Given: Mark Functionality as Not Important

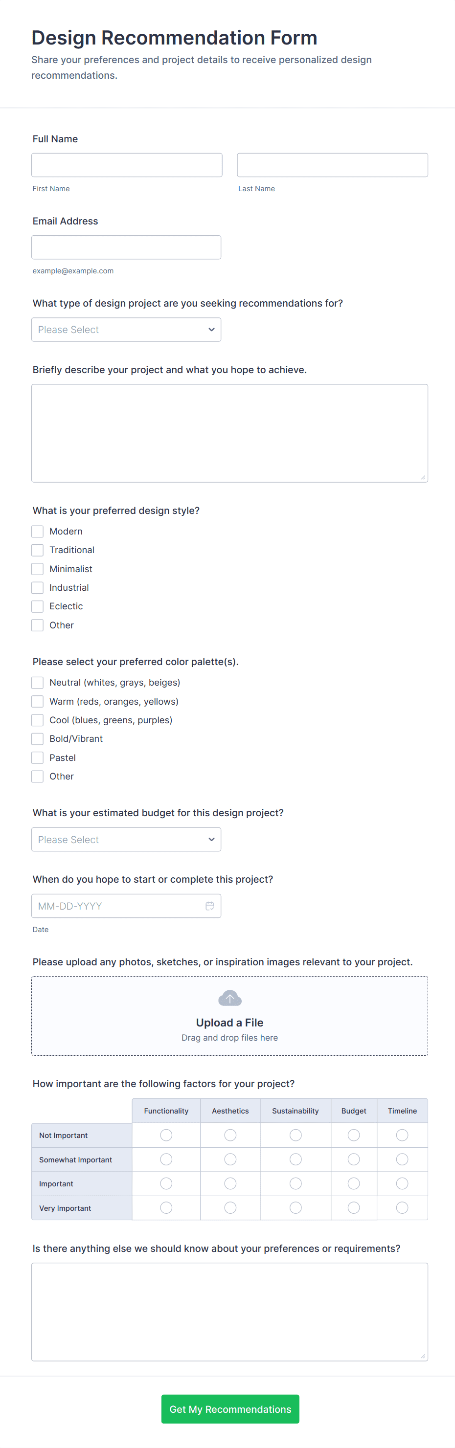Looking at the screenshot, I should click(x=166, y=1135).
